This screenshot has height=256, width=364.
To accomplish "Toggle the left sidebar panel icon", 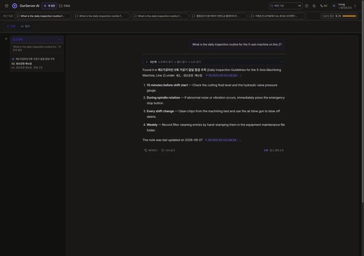I will (7, 6).
